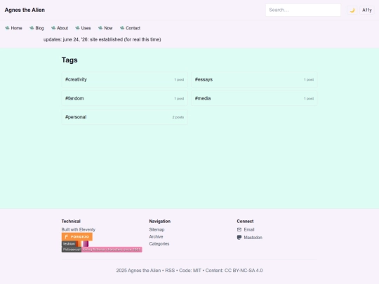
Task: Click the Connect footer heading
Action: click(x=245, y=221)
